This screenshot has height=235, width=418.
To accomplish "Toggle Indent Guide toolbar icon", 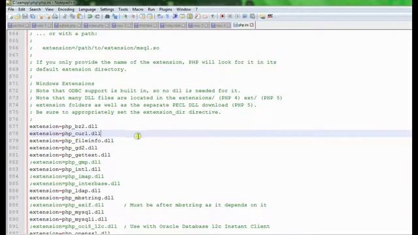I will click(x=175, y=16).
